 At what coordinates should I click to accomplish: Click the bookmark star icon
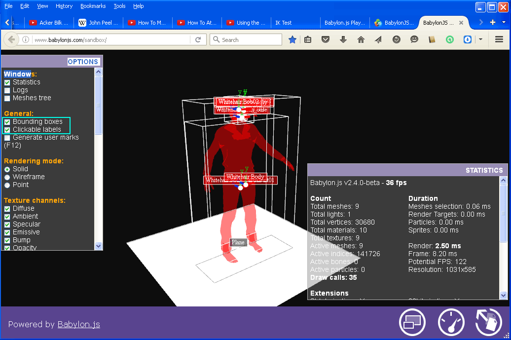(x=292, y=40)
